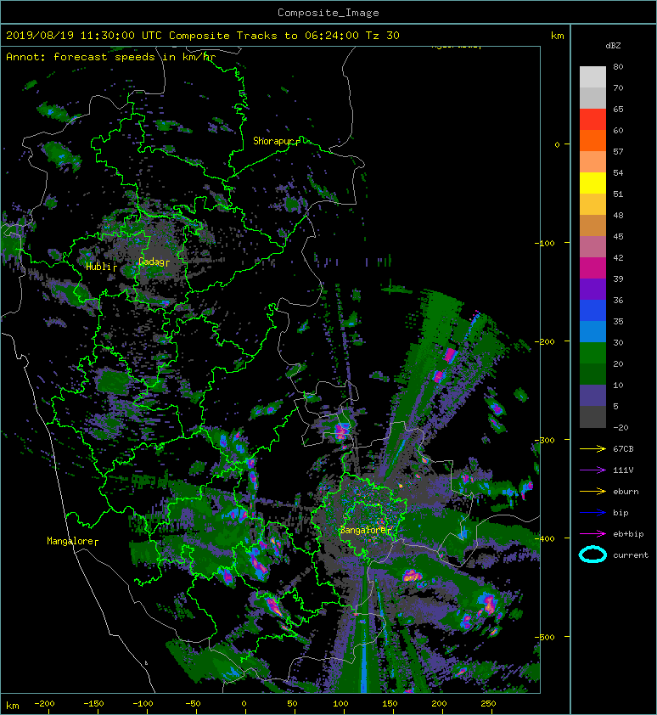Screen dimensions: 657x715
Task: Click the '67CB' legend label
Action: coord(623,449)
